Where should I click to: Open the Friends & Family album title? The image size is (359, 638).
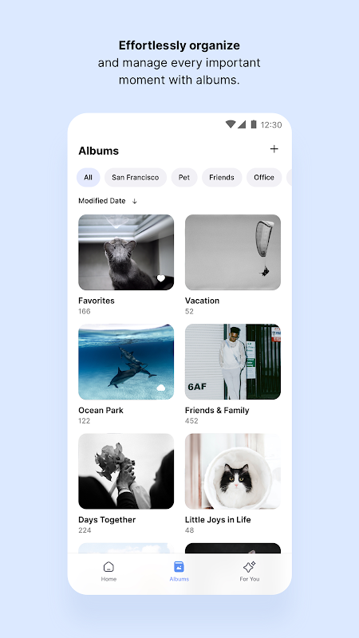tap(217, 410)
